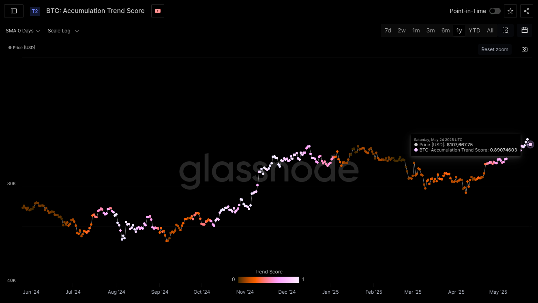Viewport: 538px width, 303px height.
Task: Toggle the Price [USD] legend series
Action: (22, 48)
